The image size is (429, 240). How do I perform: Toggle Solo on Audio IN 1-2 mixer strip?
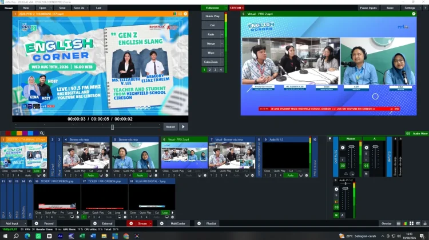(x=336, y=195)
